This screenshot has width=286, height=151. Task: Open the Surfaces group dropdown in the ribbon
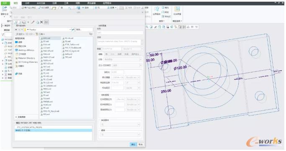click(x=162, y=21)
